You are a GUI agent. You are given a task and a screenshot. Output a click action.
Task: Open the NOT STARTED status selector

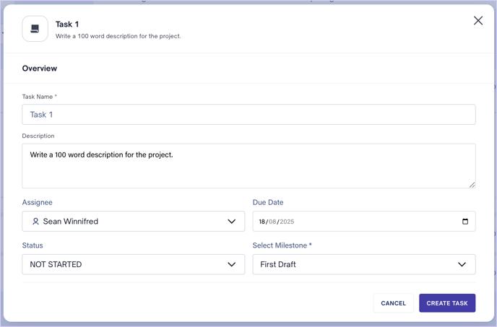pyautogui.click(x=133, y=264)
